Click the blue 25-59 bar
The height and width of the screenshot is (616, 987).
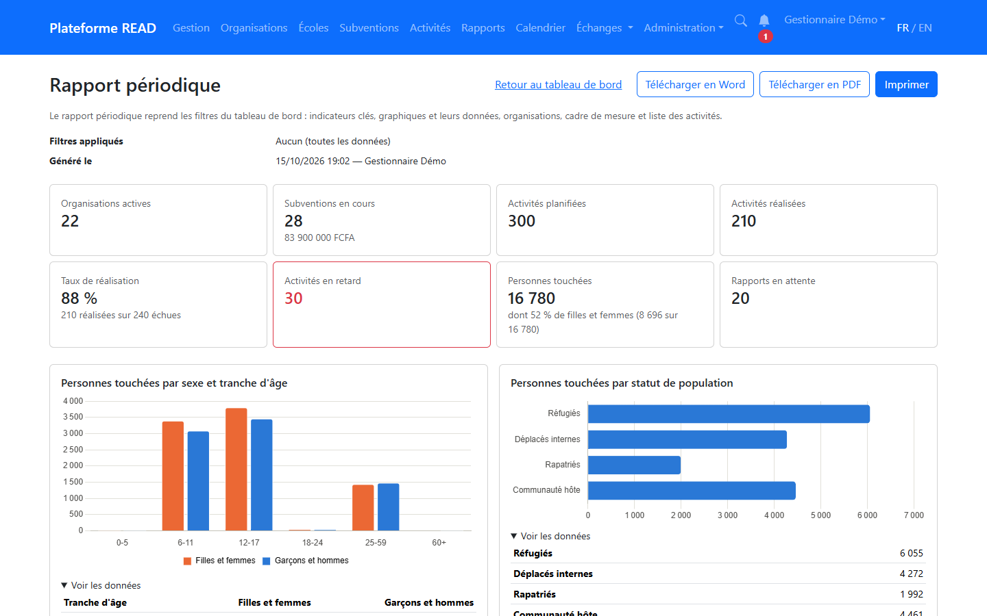[389, 507]
